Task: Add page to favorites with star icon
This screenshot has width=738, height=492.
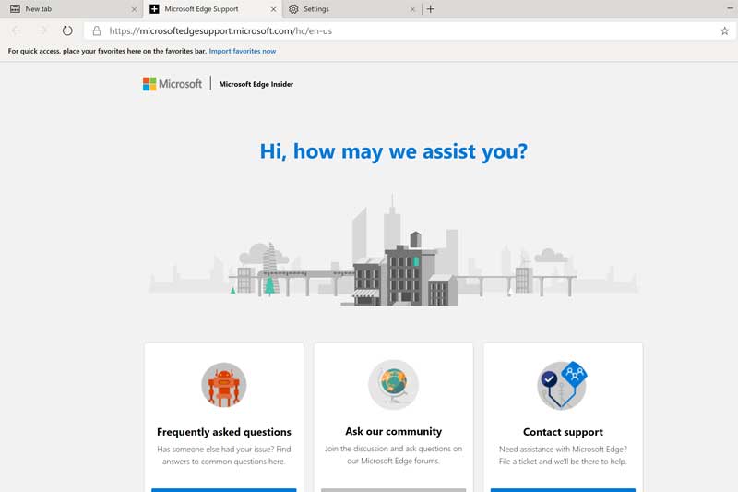Action: click(724, 31)
